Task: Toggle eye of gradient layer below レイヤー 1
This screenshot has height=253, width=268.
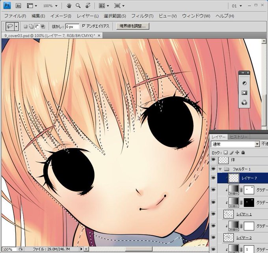Action: (x=213, y=226)
